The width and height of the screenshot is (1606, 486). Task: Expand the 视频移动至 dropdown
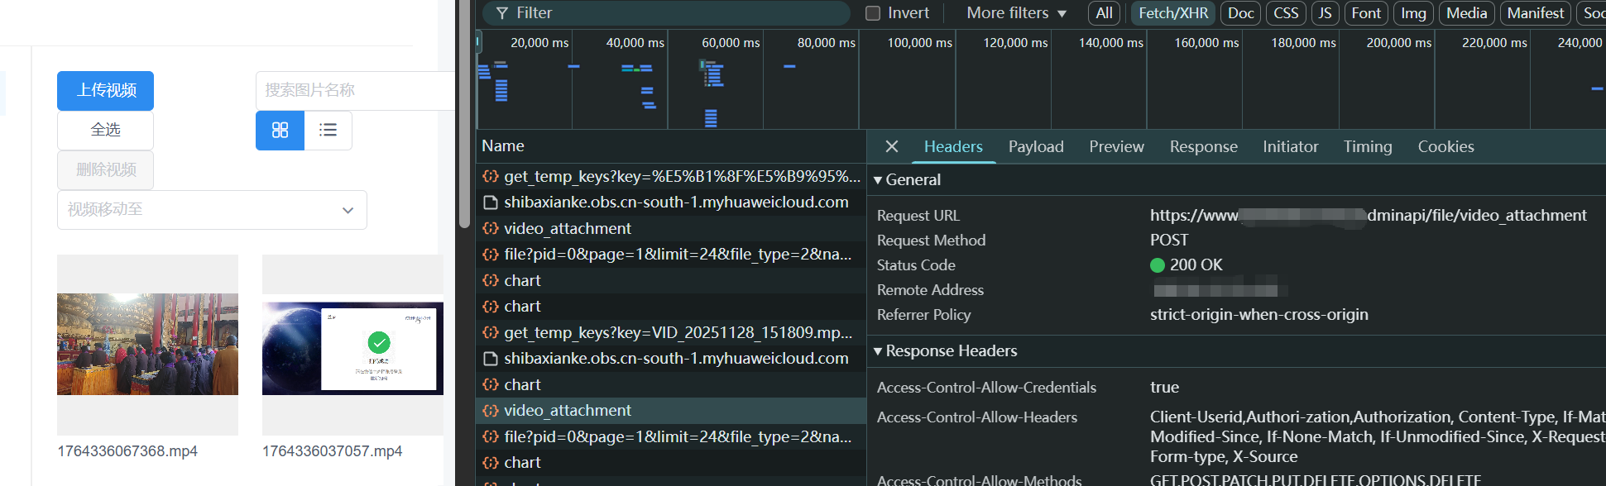point(212,210)
